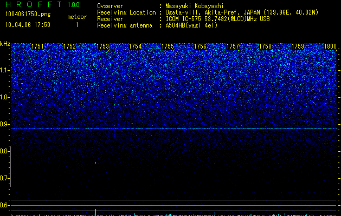Click the observer name Masayuki Kobayashi
Screen dimensions: 341x216
pos(195,6)
